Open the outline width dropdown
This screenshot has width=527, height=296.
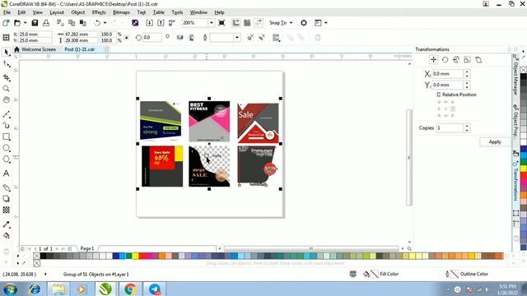coord(237,38)
